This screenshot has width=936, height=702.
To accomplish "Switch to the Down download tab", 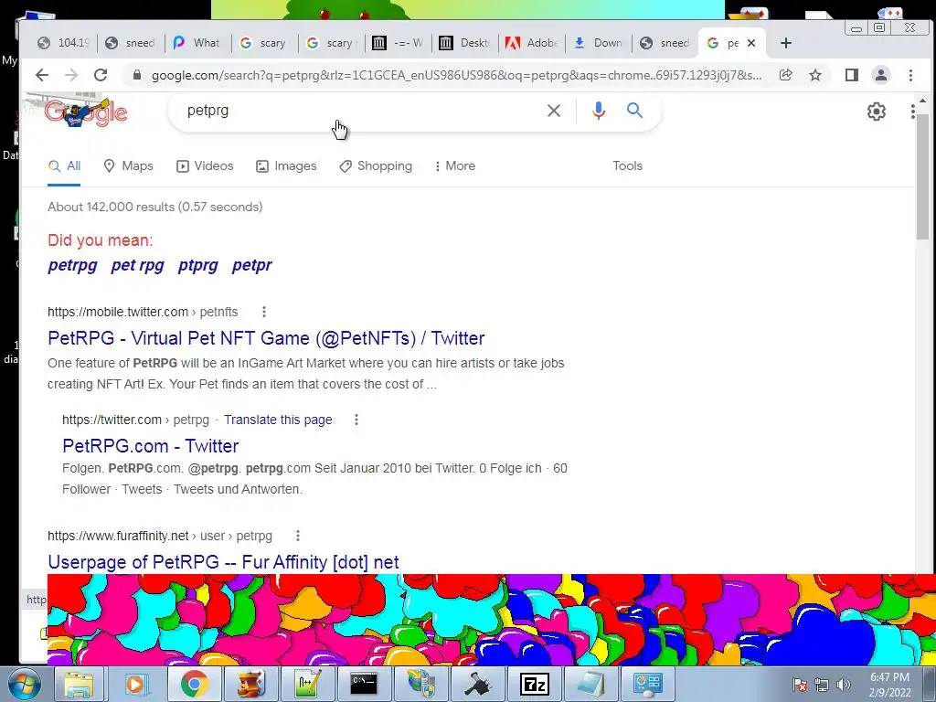I will pos(598,43).
